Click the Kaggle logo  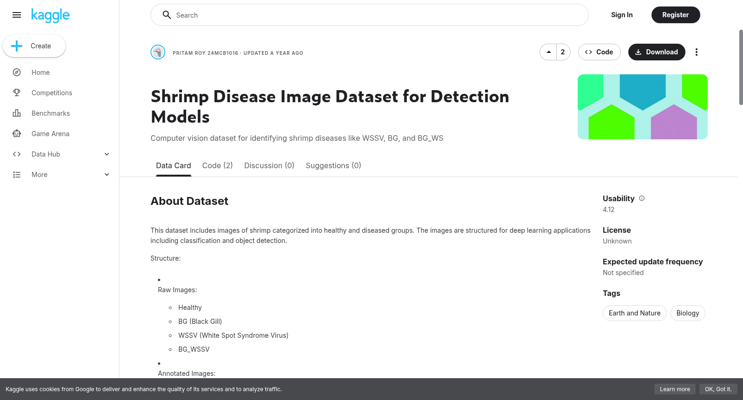(x=50, y=15)
